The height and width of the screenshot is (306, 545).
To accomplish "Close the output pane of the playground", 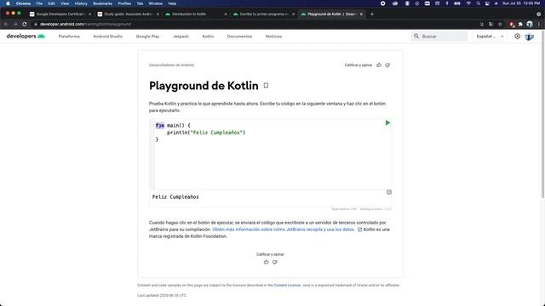I will [x=389, y=192].
